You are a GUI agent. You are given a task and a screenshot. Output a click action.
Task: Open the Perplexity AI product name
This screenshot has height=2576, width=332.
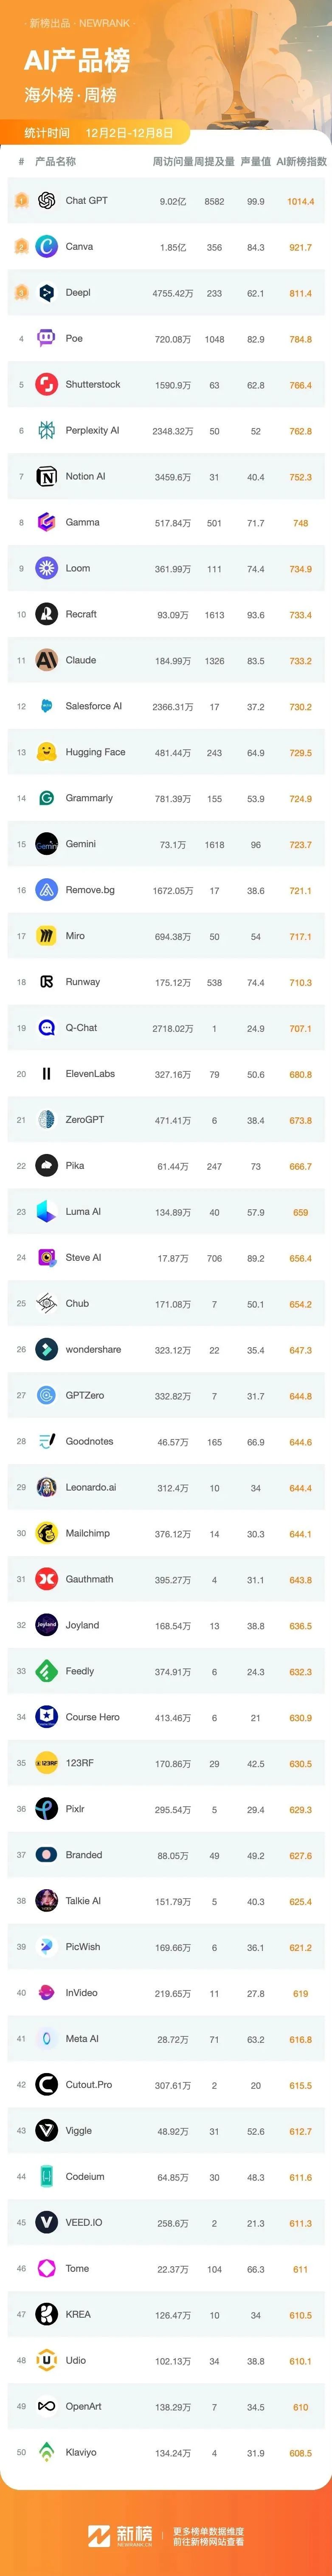(x=92, y=431)
